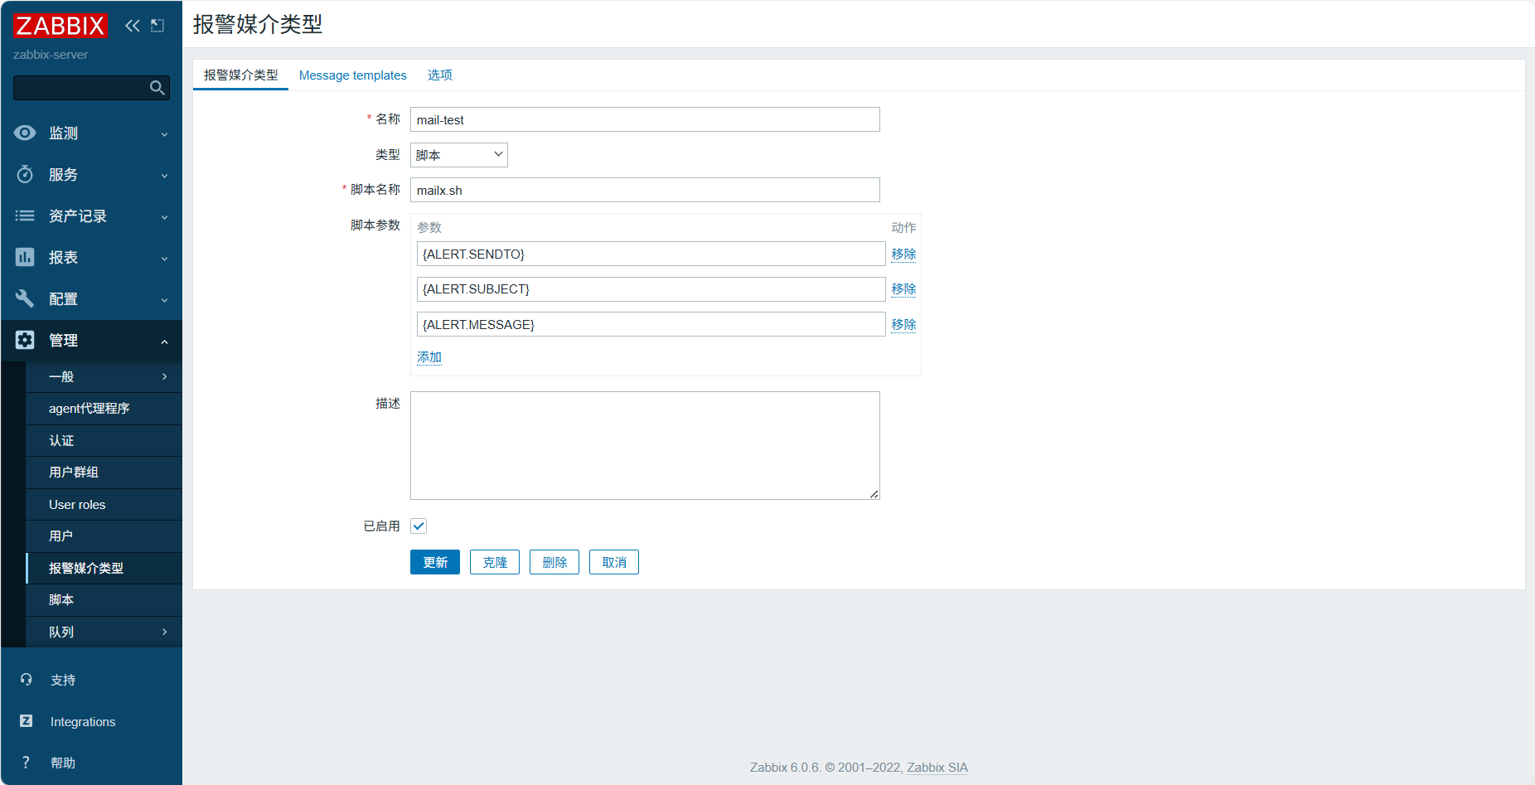
Task: Click the {ALERT.SUBJECT} parameter field
Action: 651,289
